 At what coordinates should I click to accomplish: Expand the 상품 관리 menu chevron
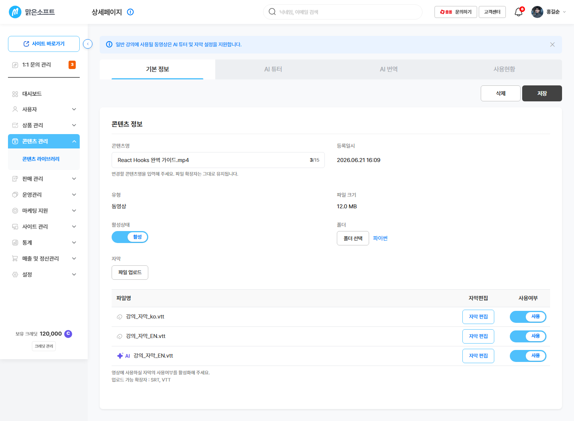pos(74,125)
